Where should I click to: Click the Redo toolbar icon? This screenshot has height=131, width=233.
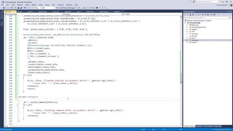click(x=29, y=8)
